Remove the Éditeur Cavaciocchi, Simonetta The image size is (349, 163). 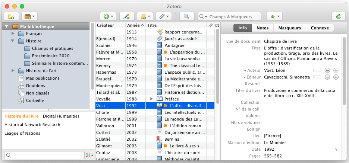[327, 77]
